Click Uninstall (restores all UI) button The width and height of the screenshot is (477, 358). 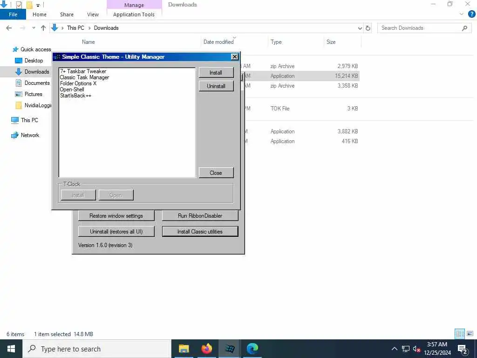(116, 232)
